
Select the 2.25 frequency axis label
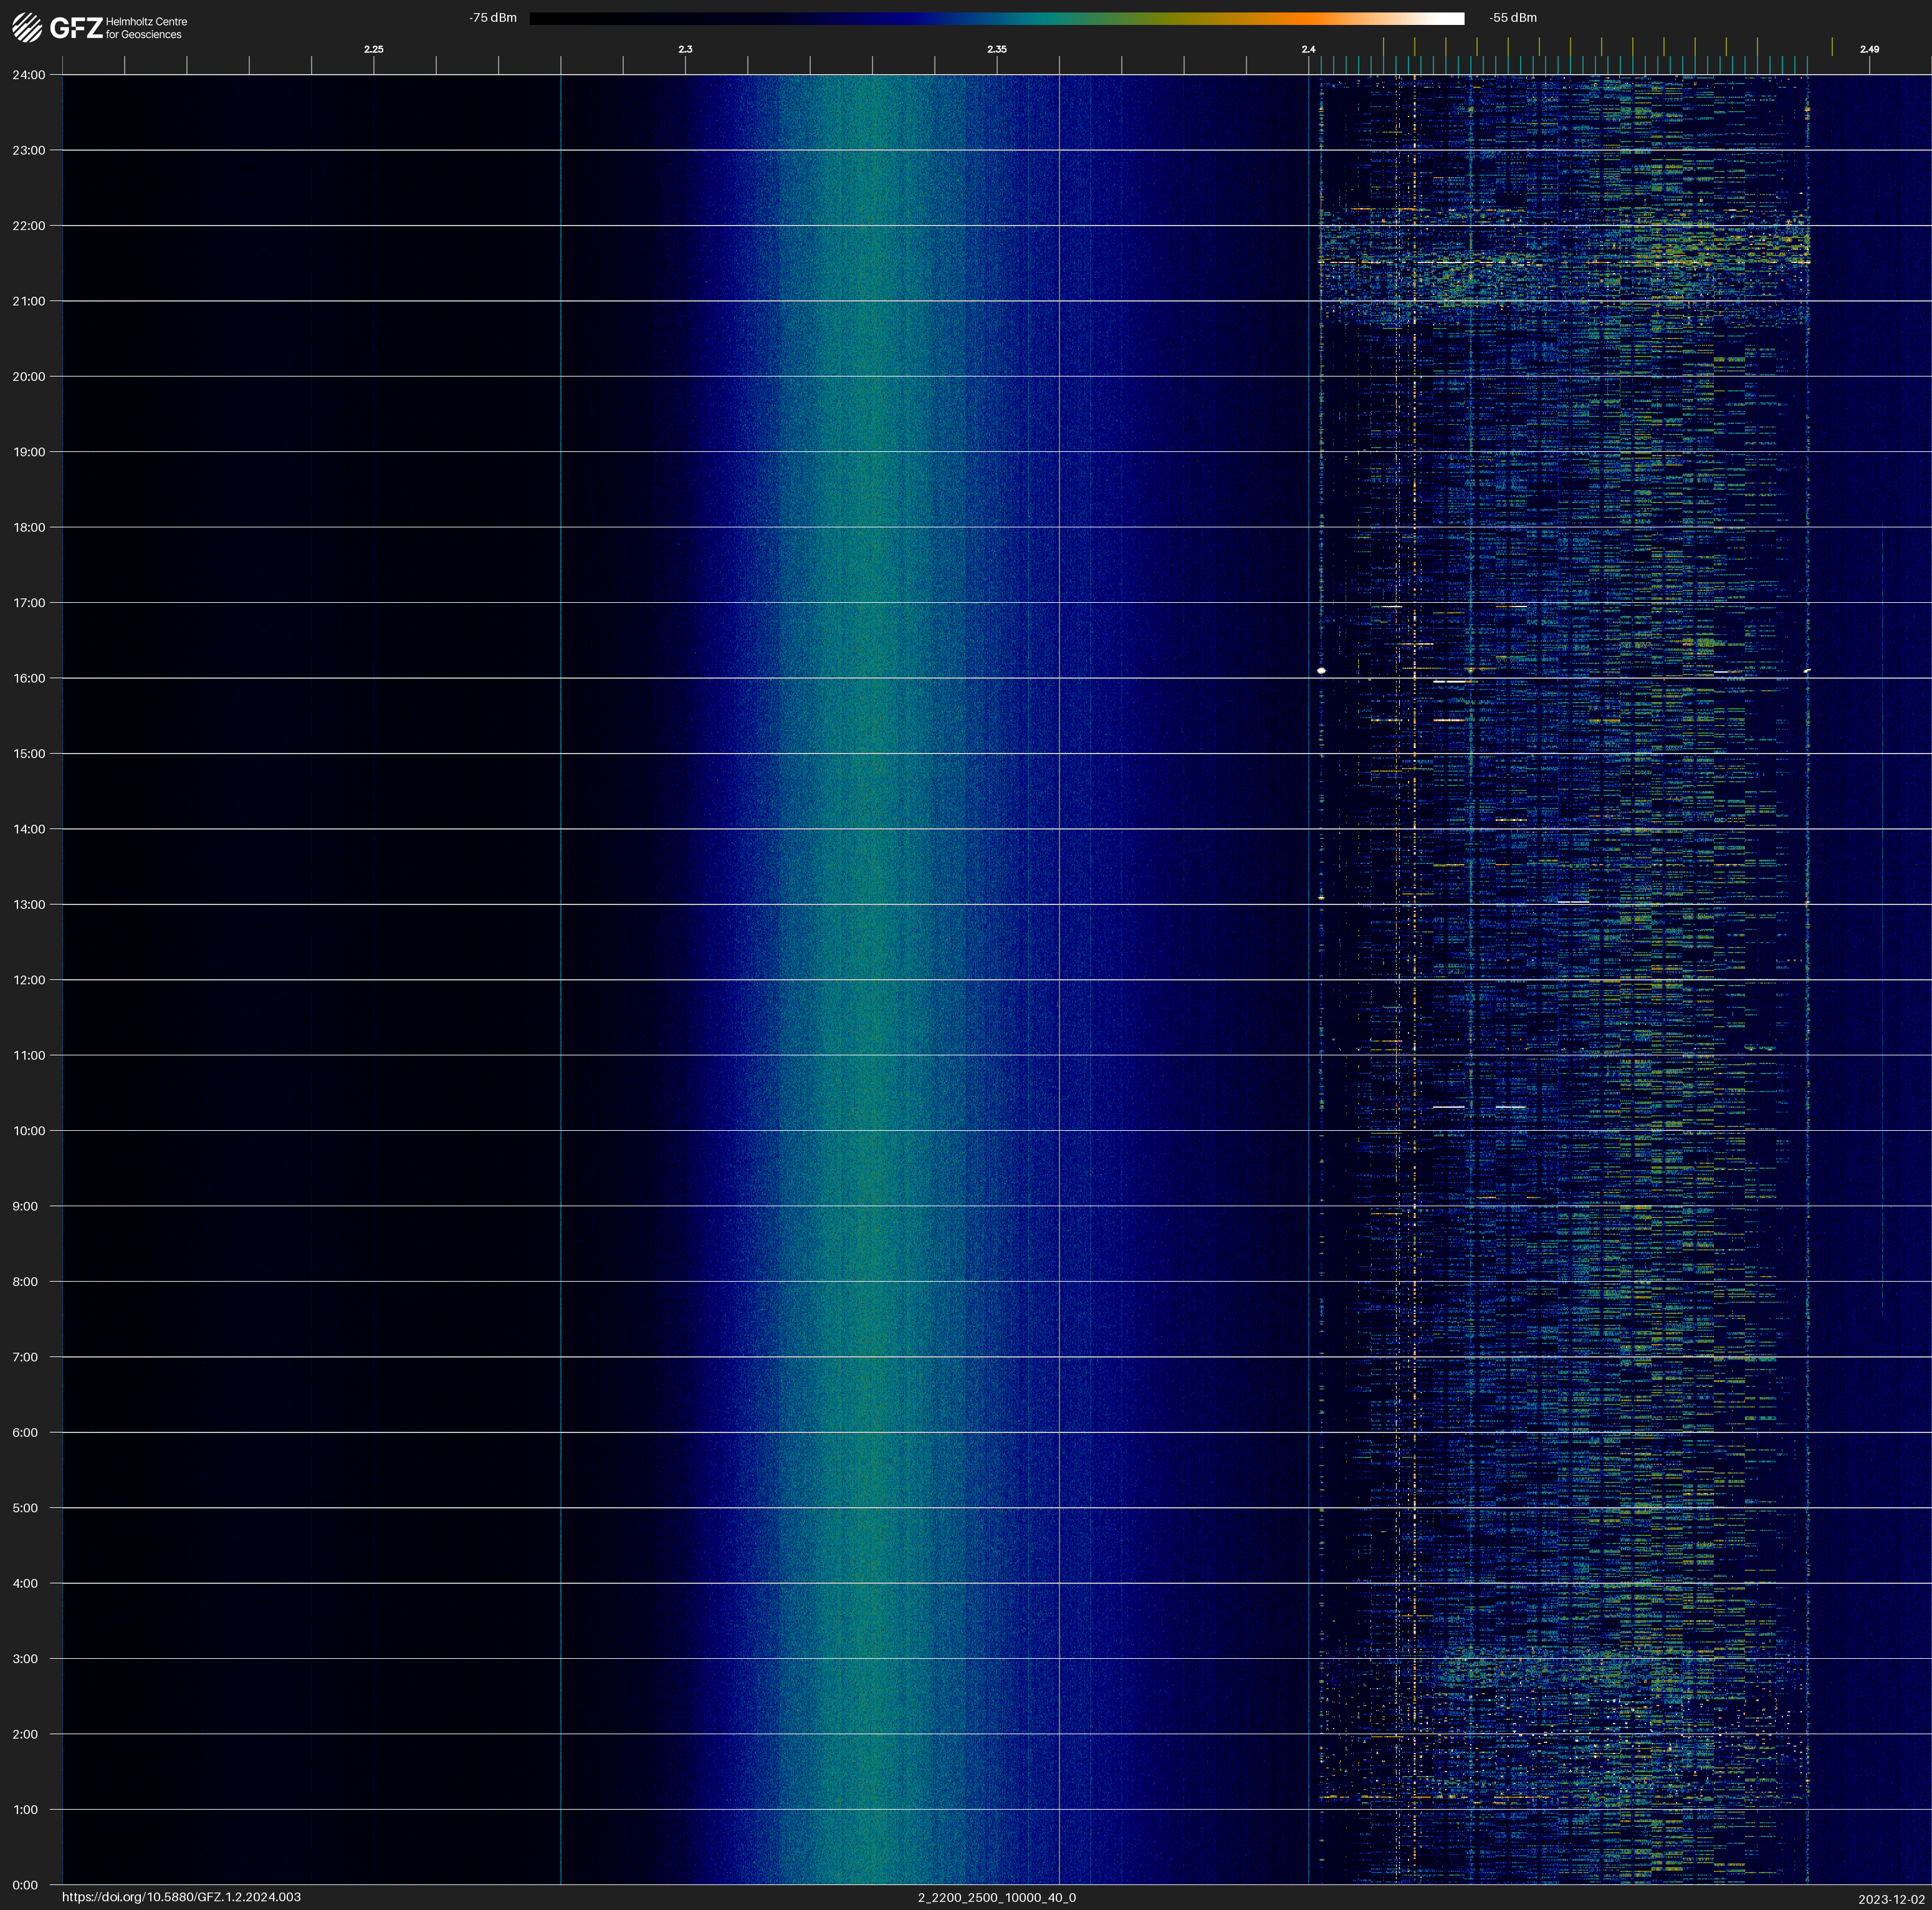tap(373, 49)
